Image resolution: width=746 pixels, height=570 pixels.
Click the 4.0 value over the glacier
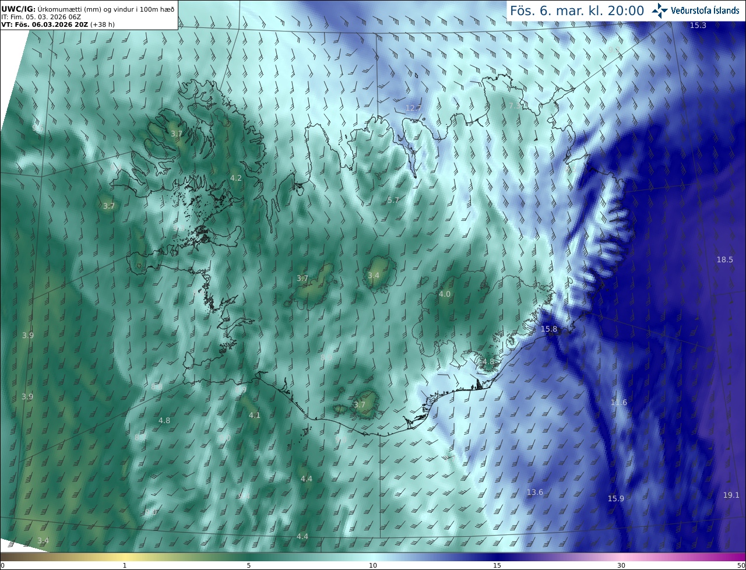(x=445, y=294)
